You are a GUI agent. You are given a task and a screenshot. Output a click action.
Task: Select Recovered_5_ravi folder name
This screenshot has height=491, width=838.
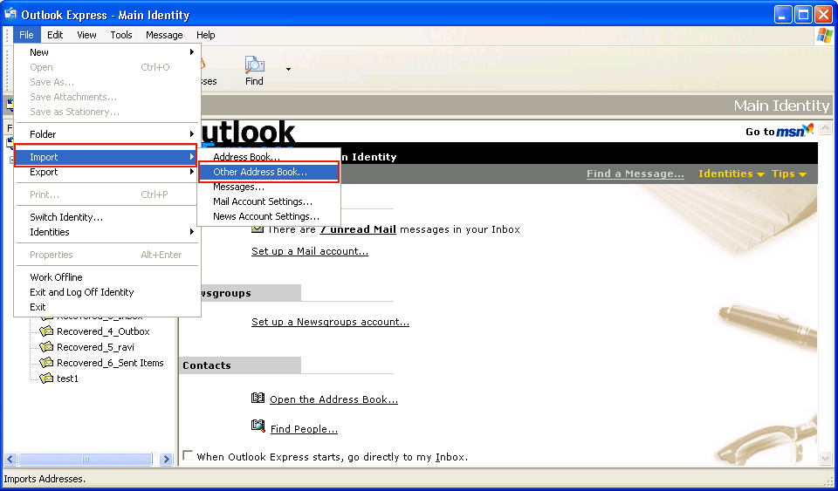point(95,347)
